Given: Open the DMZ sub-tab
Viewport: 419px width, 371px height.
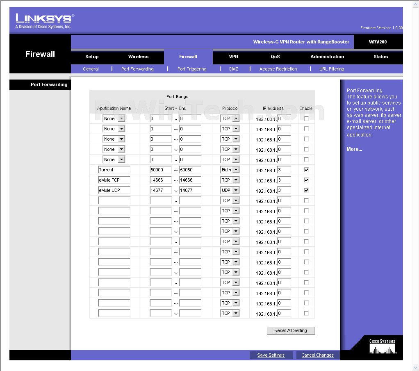Looking at the screenshot, I should point(234,69).
